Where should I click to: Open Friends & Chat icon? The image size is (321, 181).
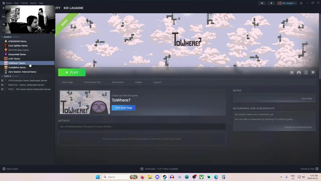coord(317,169)
